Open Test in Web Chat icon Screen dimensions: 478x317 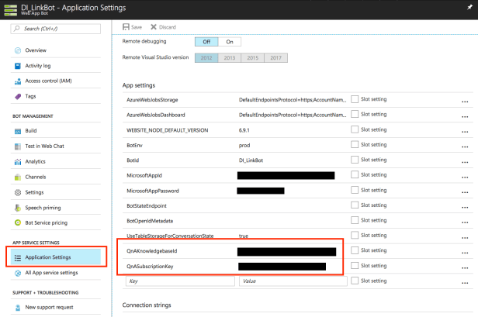tap(17, 146)
